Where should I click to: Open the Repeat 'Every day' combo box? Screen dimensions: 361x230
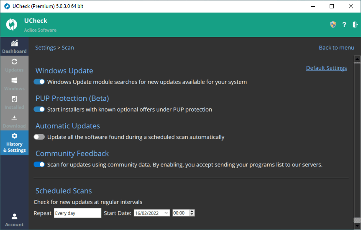pyautogui.click(x=78, y=213)
